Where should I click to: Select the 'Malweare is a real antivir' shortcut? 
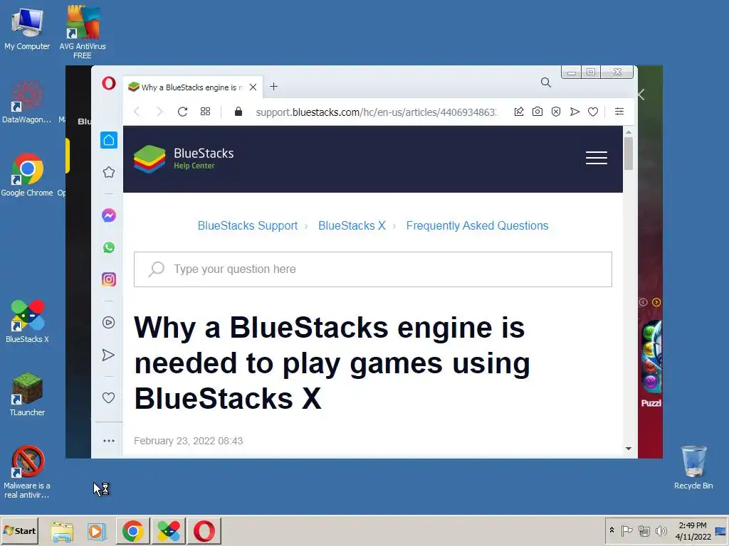tap(27, 472)
